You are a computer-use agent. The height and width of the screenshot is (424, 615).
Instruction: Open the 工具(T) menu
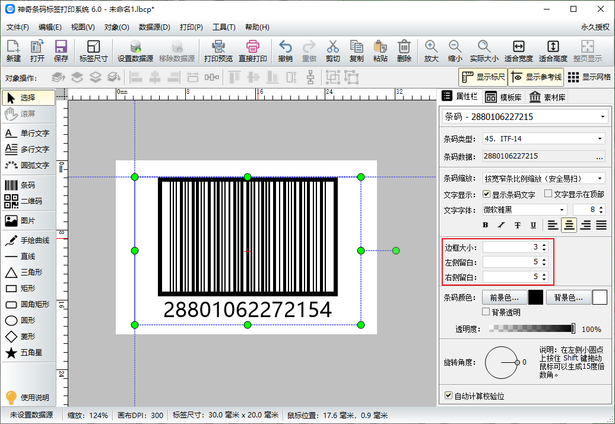point(224,27)
